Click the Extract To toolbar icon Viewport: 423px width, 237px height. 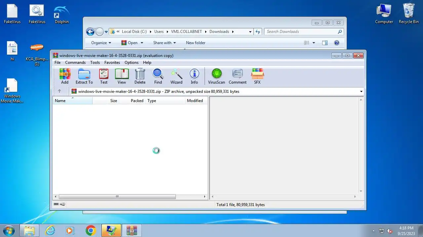84,76
